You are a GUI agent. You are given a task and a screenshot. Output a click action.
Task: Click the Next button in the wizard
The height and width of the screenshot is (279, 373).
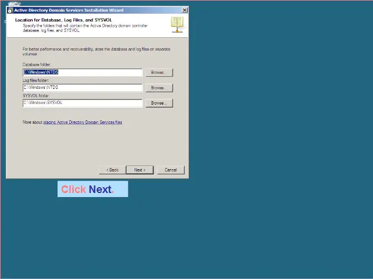[x=140, y=170]
